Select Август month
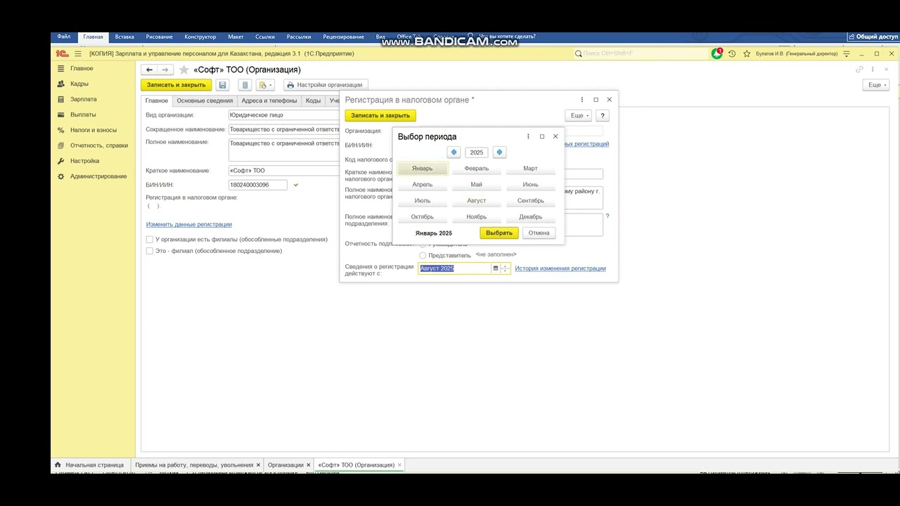This screenshot has width=900, height=506. (477, 201)
